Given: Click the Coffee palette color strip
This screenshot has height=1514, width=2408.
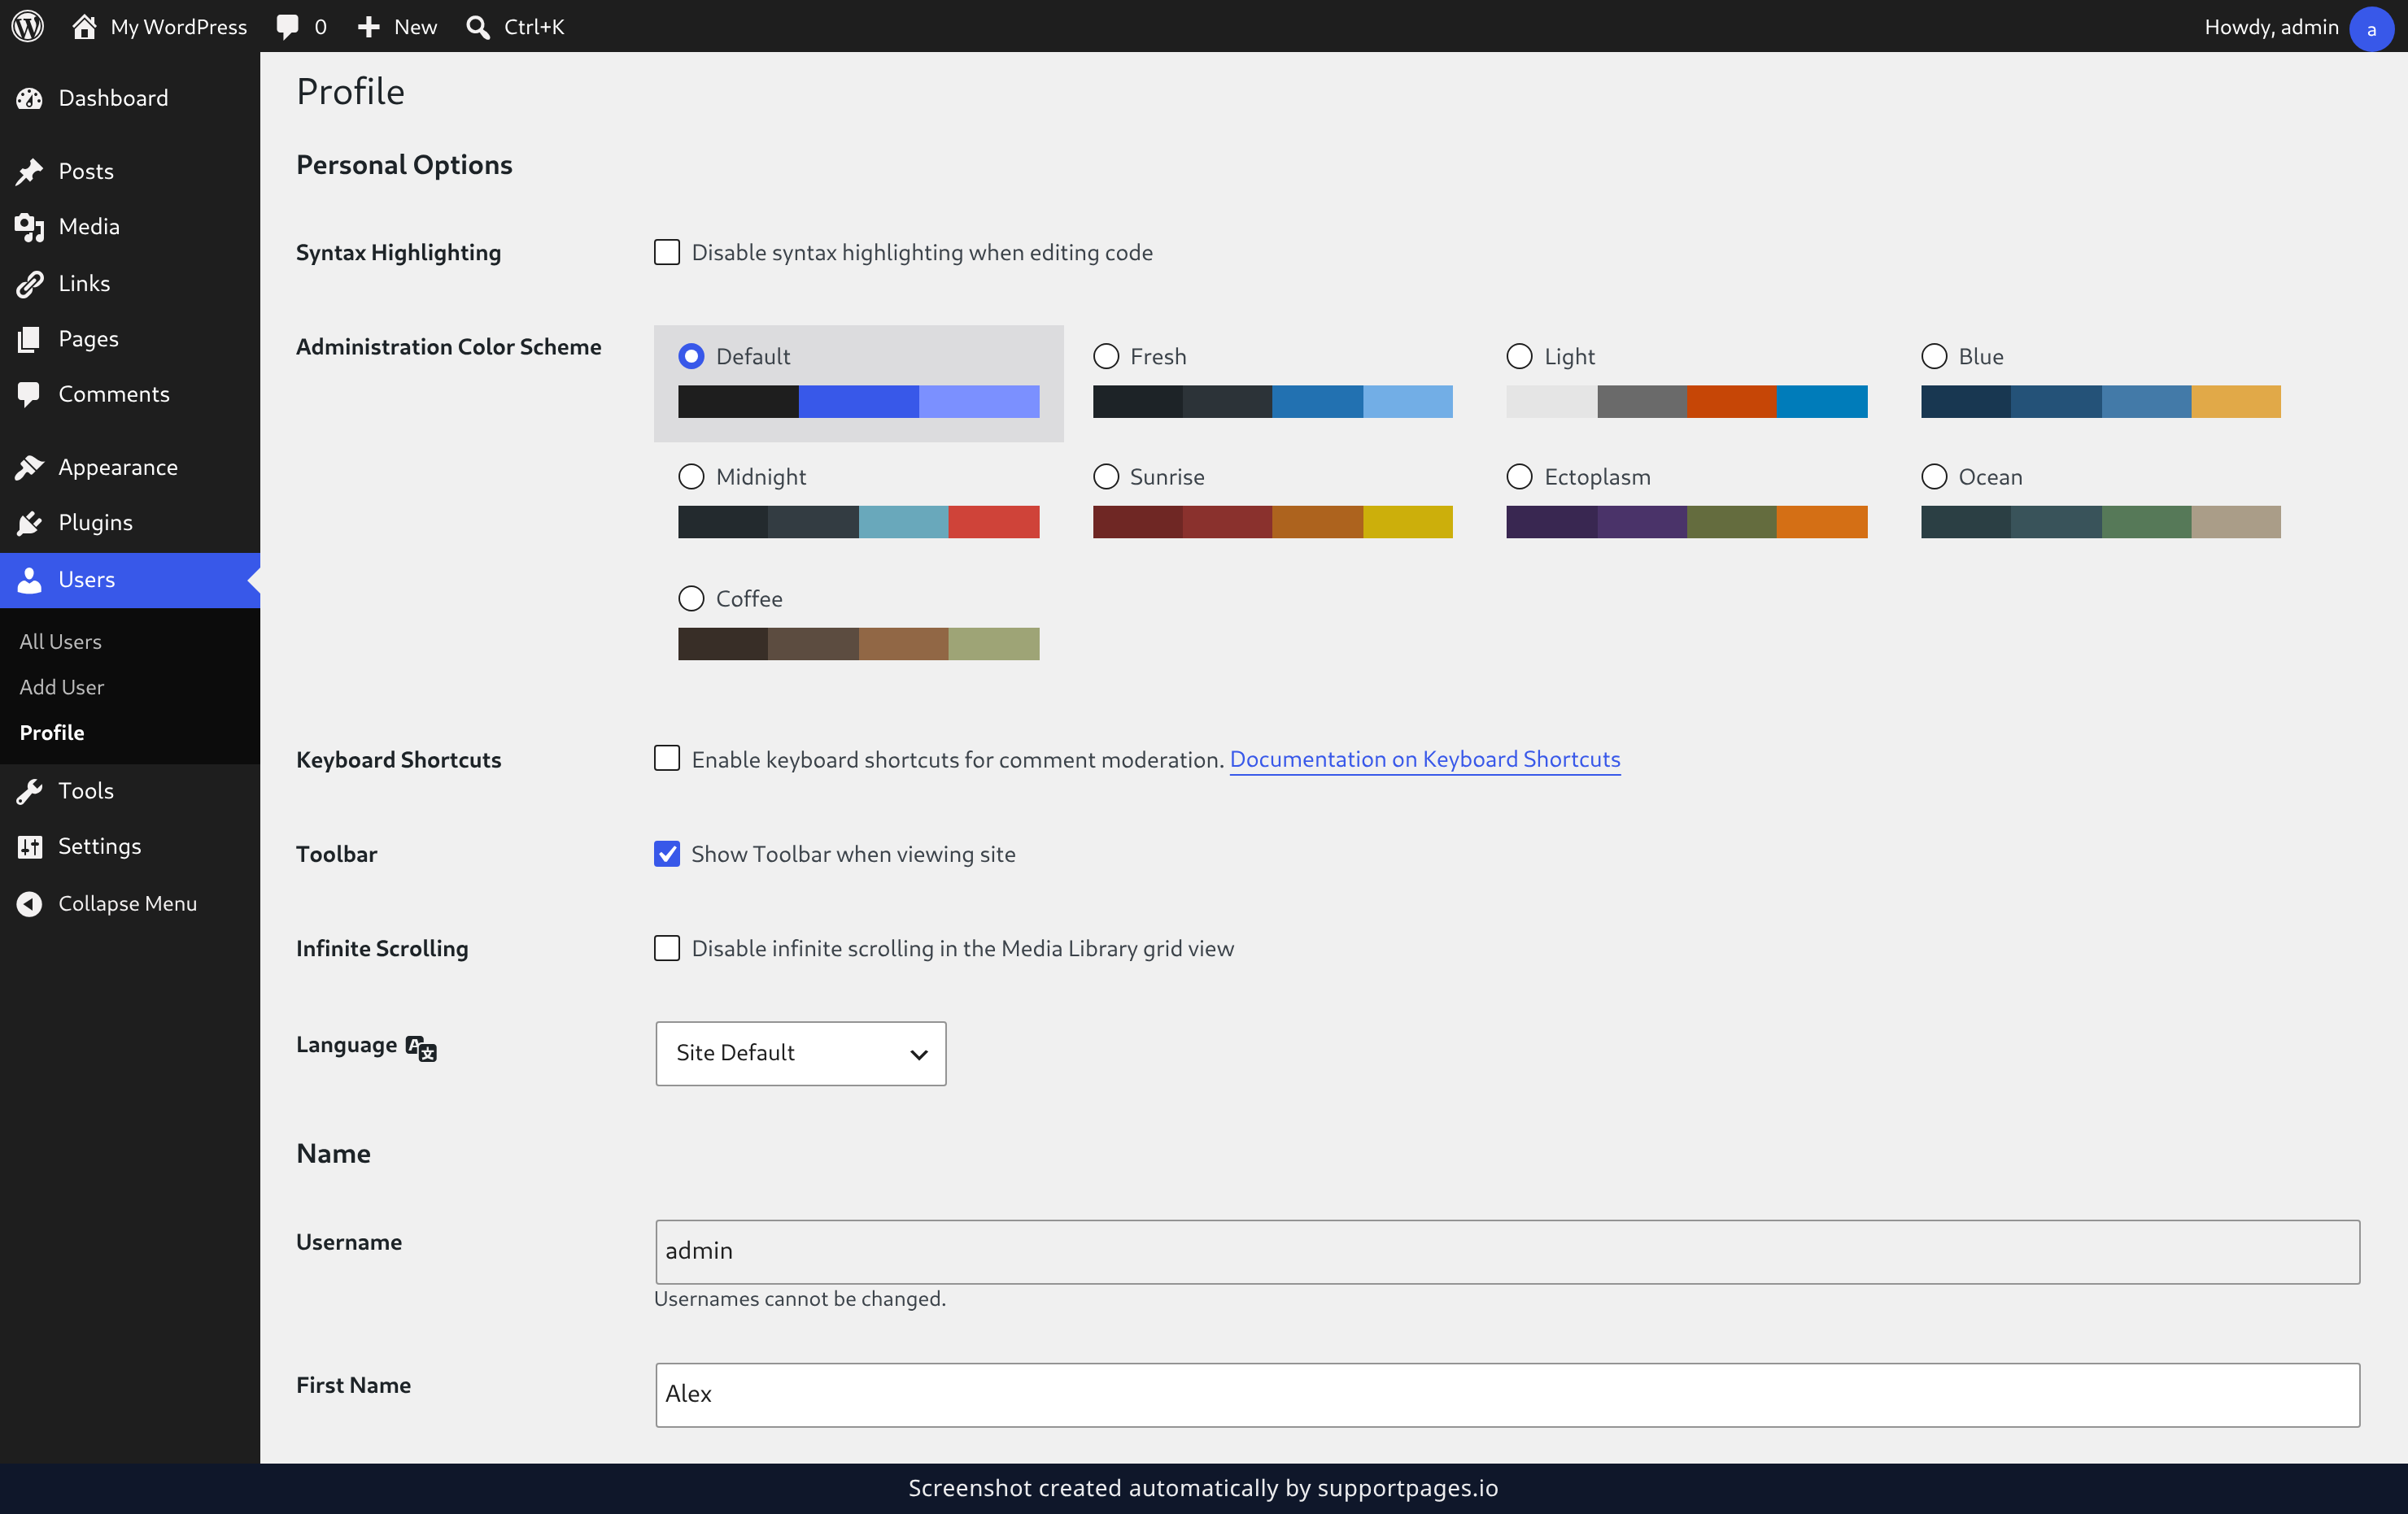Looking at the screenshot, I should click(x=858, y=644).
